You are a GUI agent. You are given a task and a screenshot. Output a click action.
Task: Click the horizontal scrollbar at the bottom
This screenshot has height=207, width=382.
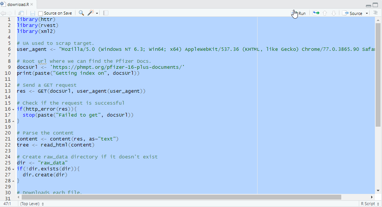coord(181,197)
